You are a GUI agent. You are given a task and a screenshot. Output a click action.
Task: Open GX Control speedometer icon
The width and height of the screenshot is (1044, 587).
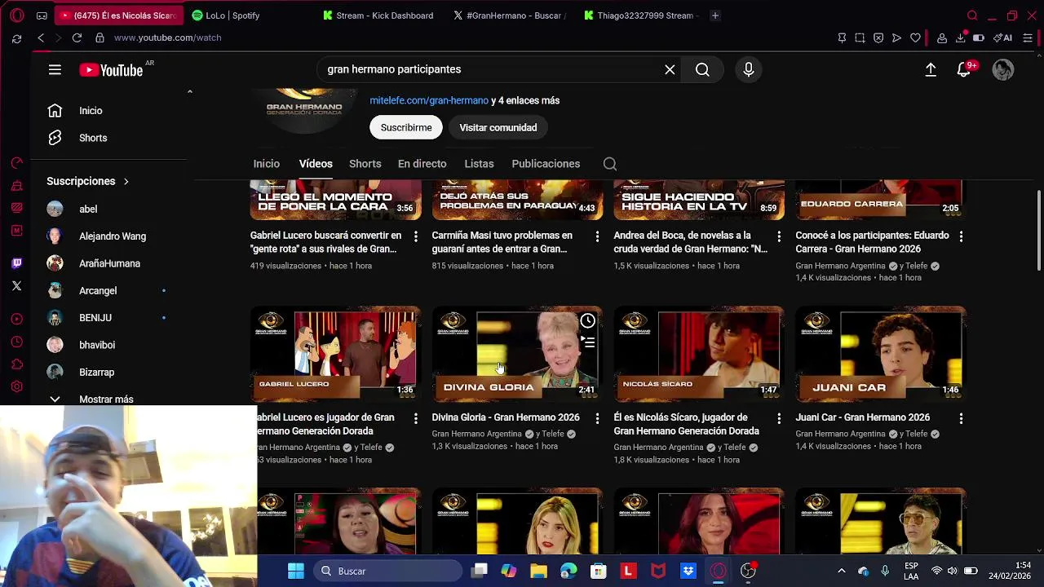tap(16, 163)
